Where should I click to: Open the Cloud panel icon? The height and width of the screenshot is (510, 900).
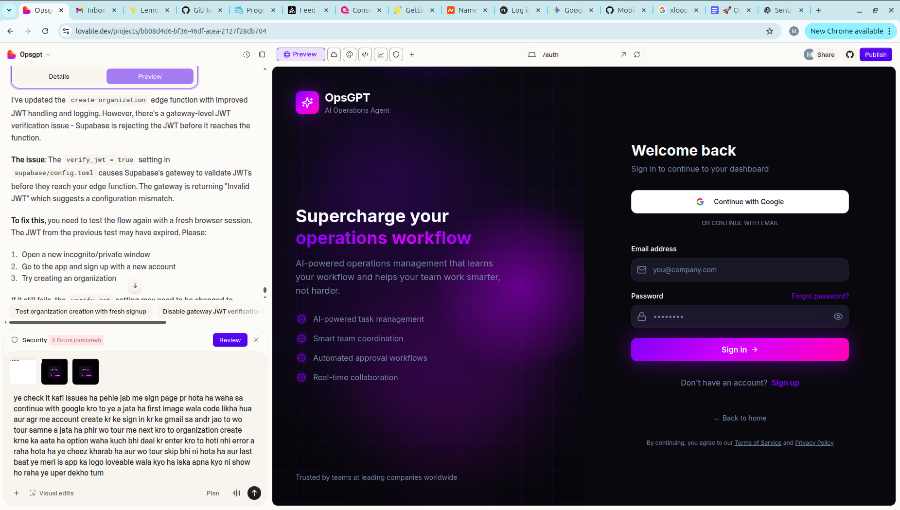click(x=334, y=54)
